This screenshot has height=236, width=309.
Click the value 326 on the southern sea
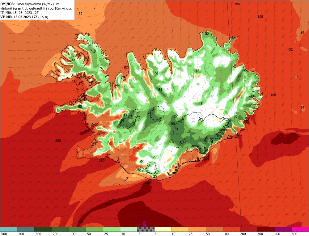pyautogui.click(x=108, y=204)
